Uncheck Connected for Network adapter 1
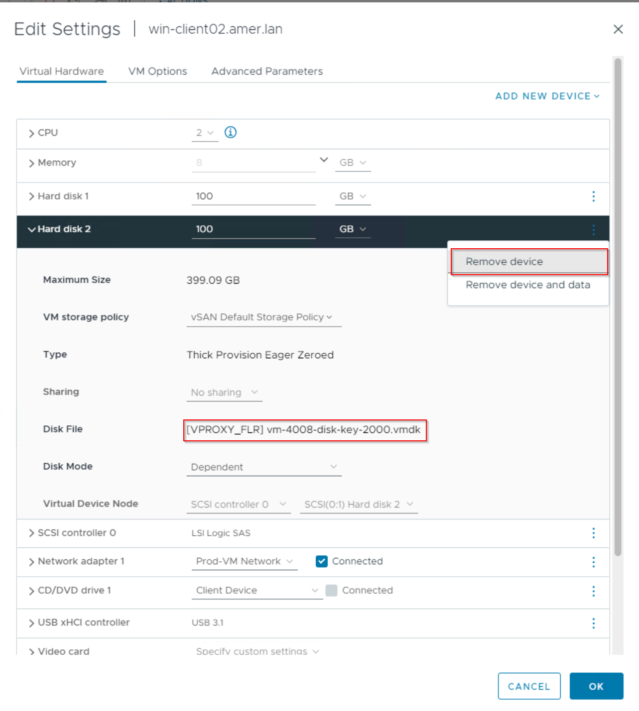The height and width of the screenshot is (711, 639). 322,561
